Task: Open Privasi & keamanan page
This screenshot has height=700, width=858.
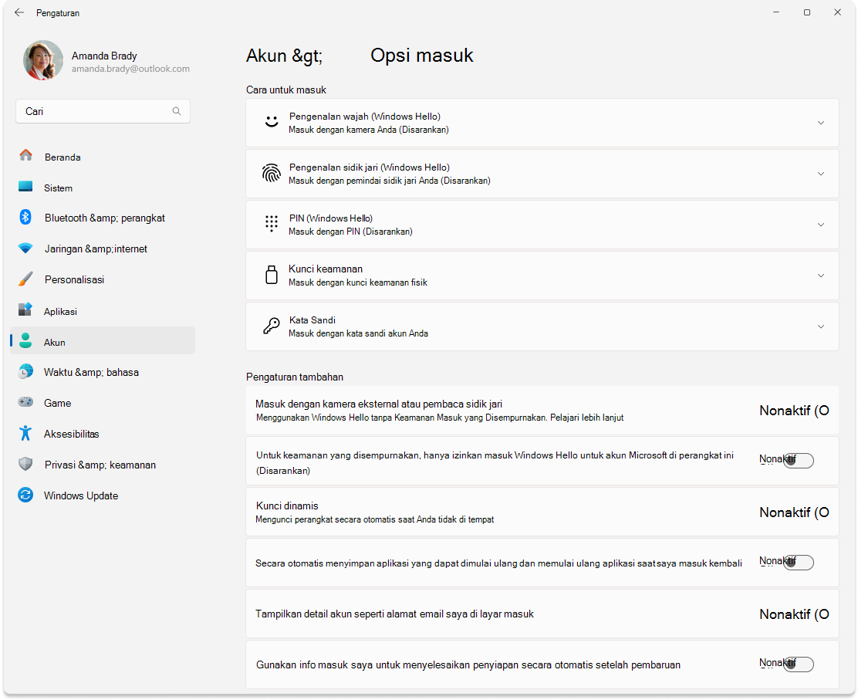Action: pos(103,465)
